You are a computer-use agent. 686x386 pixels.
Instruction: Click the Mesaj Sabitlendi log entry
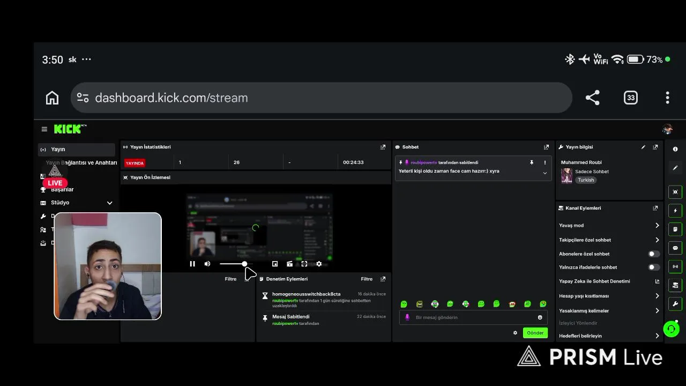pos(290,317)
